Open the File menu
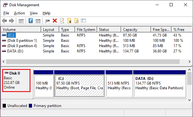Screen dimensions: 193x117 click(x=6, y=13)
